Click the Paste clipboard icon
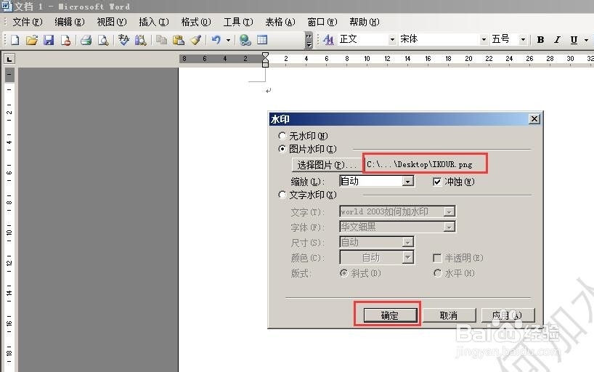Screen dimensions: 594x372 coord(178,40)
